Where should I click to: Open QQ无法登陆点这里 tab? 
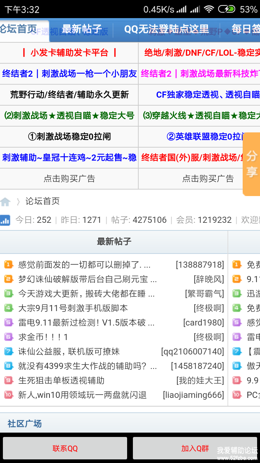[166, 29]
